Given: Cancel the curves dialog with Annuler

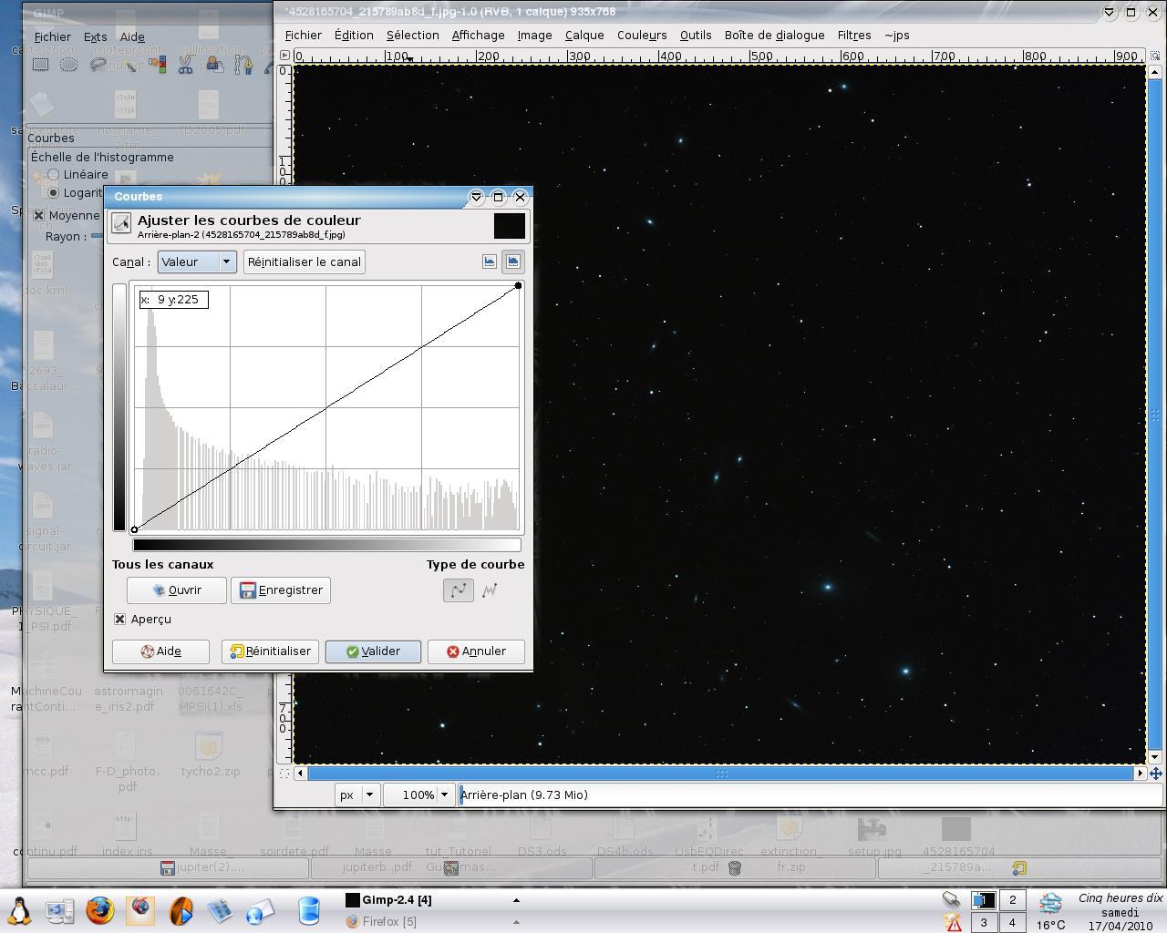Looking at the screenshot, I should [x=476, y=651].
